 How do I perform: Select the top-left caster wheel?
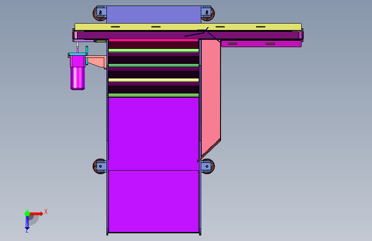coord(100,14)
